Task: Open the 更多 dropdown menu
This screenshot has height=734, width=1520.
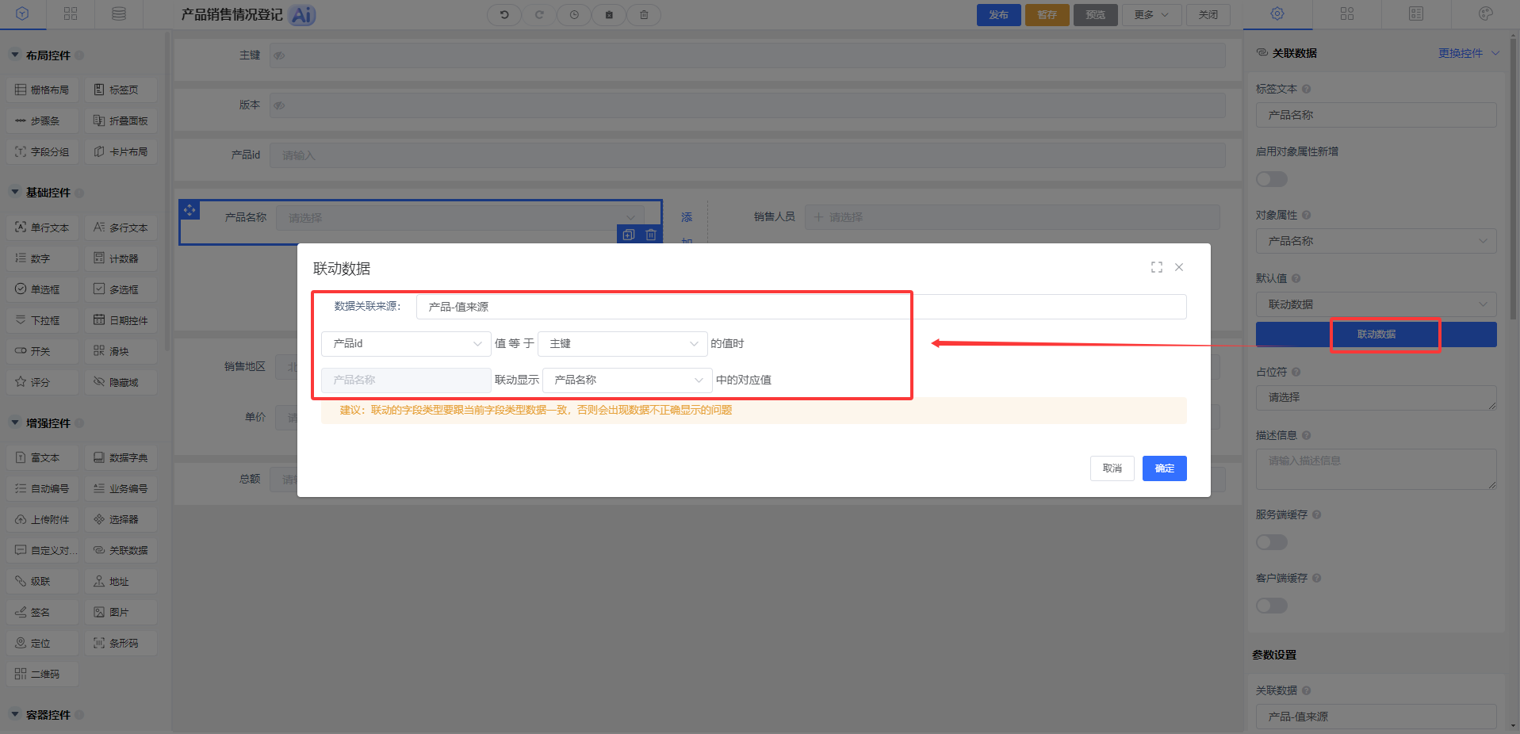Action: click(x=1151, y=14)
